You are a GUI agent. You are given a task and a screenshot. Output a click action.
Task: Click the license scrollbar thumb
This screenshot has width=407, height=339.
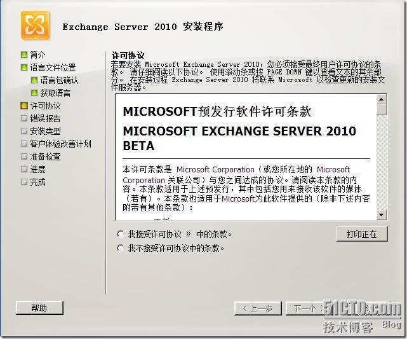click(382, 109)
